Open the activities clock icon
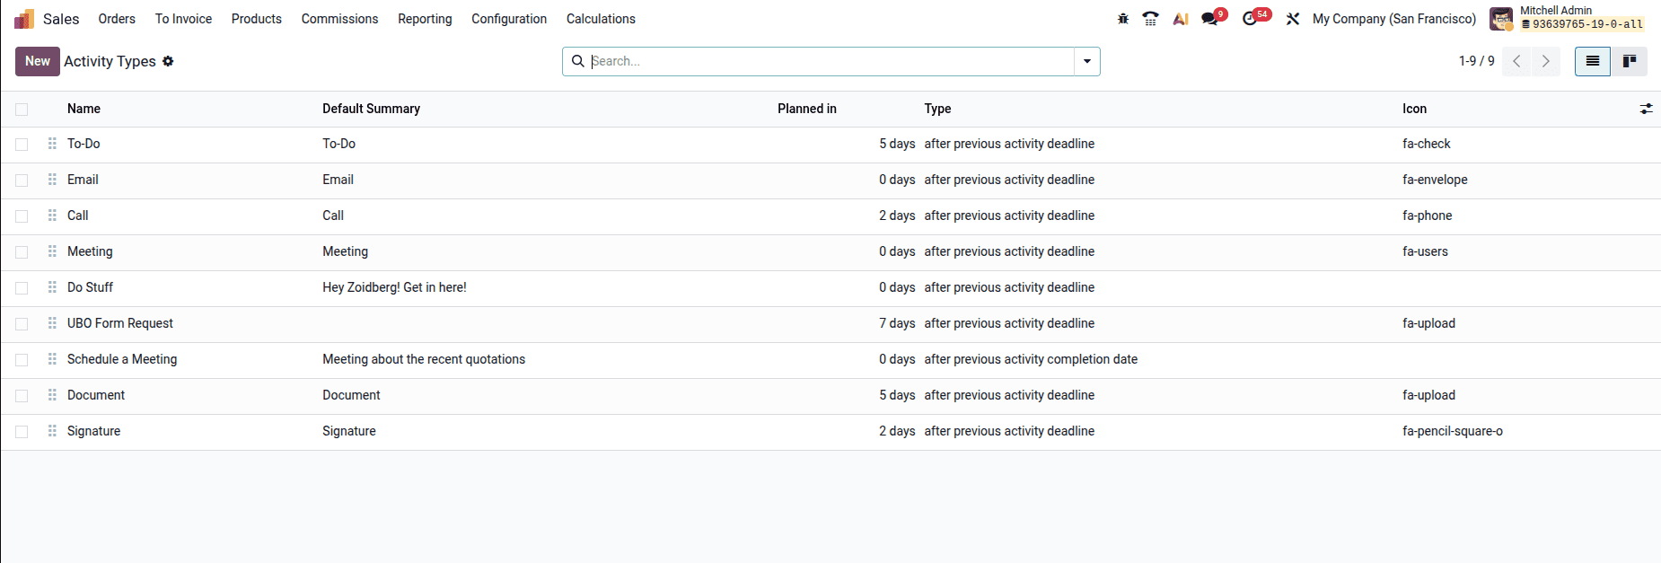The width and height of the screenshot is (1661, 563). (x=1250, y=19)
